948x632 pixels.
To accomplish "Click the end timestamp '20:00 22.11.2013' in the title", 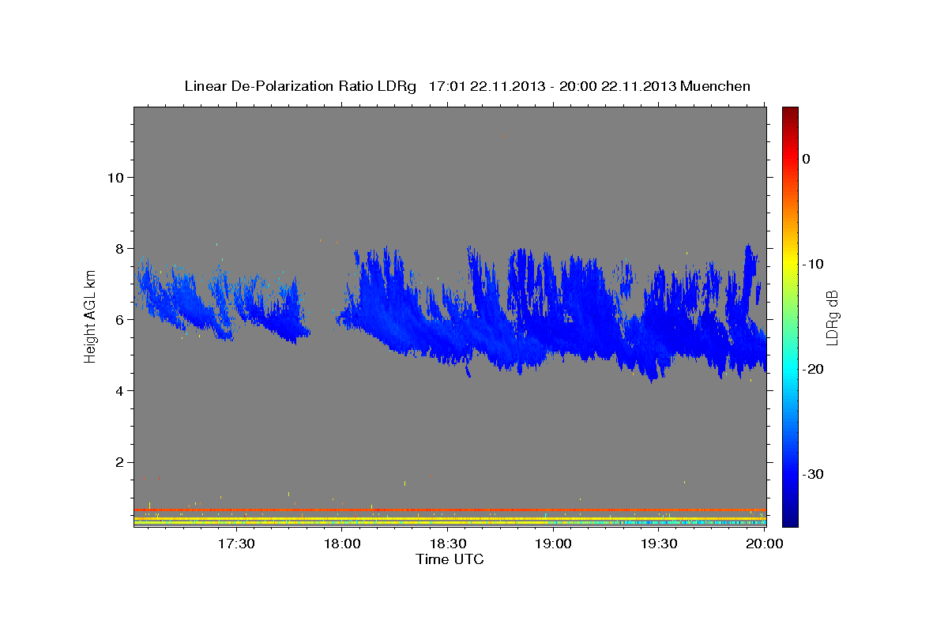I will tap(619, 86).
